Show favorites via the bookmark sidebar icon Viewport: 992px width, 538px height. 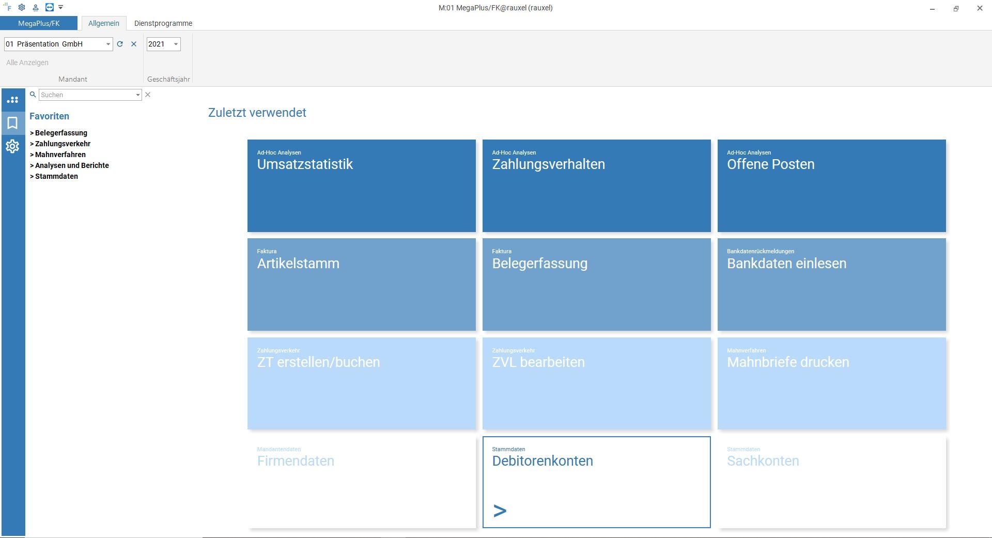pos(13,123)
